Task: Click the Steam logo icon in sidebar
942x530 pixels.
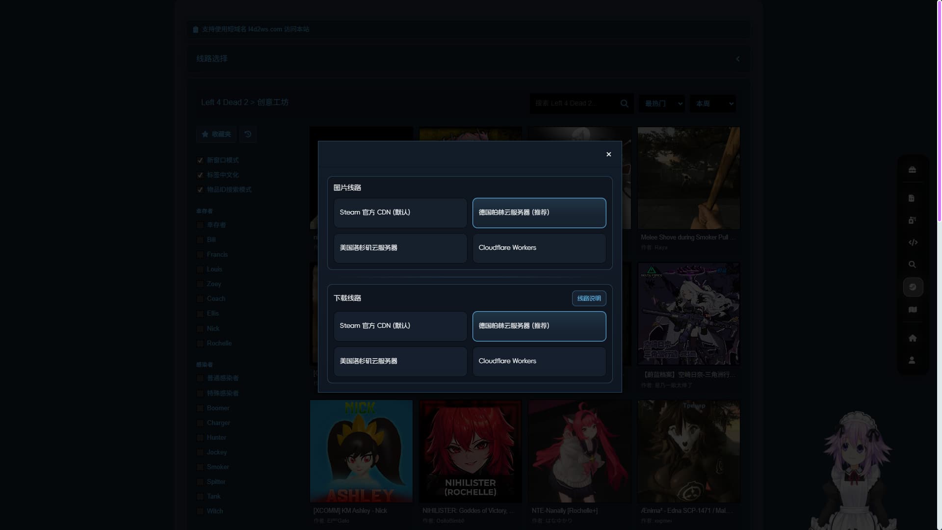Action: (x=913, y=287)
